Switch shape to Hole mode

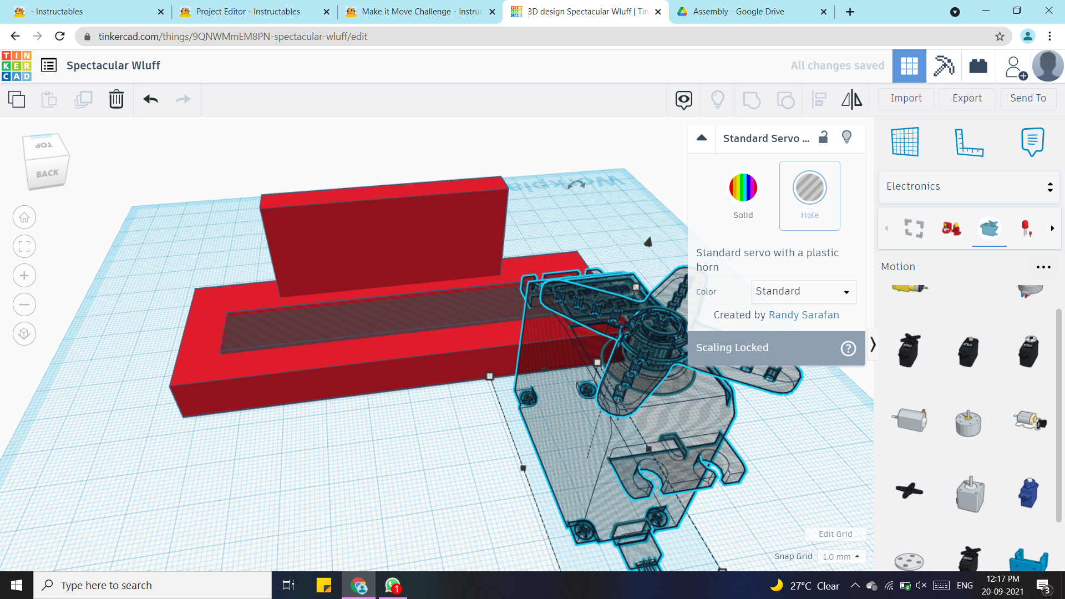click(x=809, y=195)
